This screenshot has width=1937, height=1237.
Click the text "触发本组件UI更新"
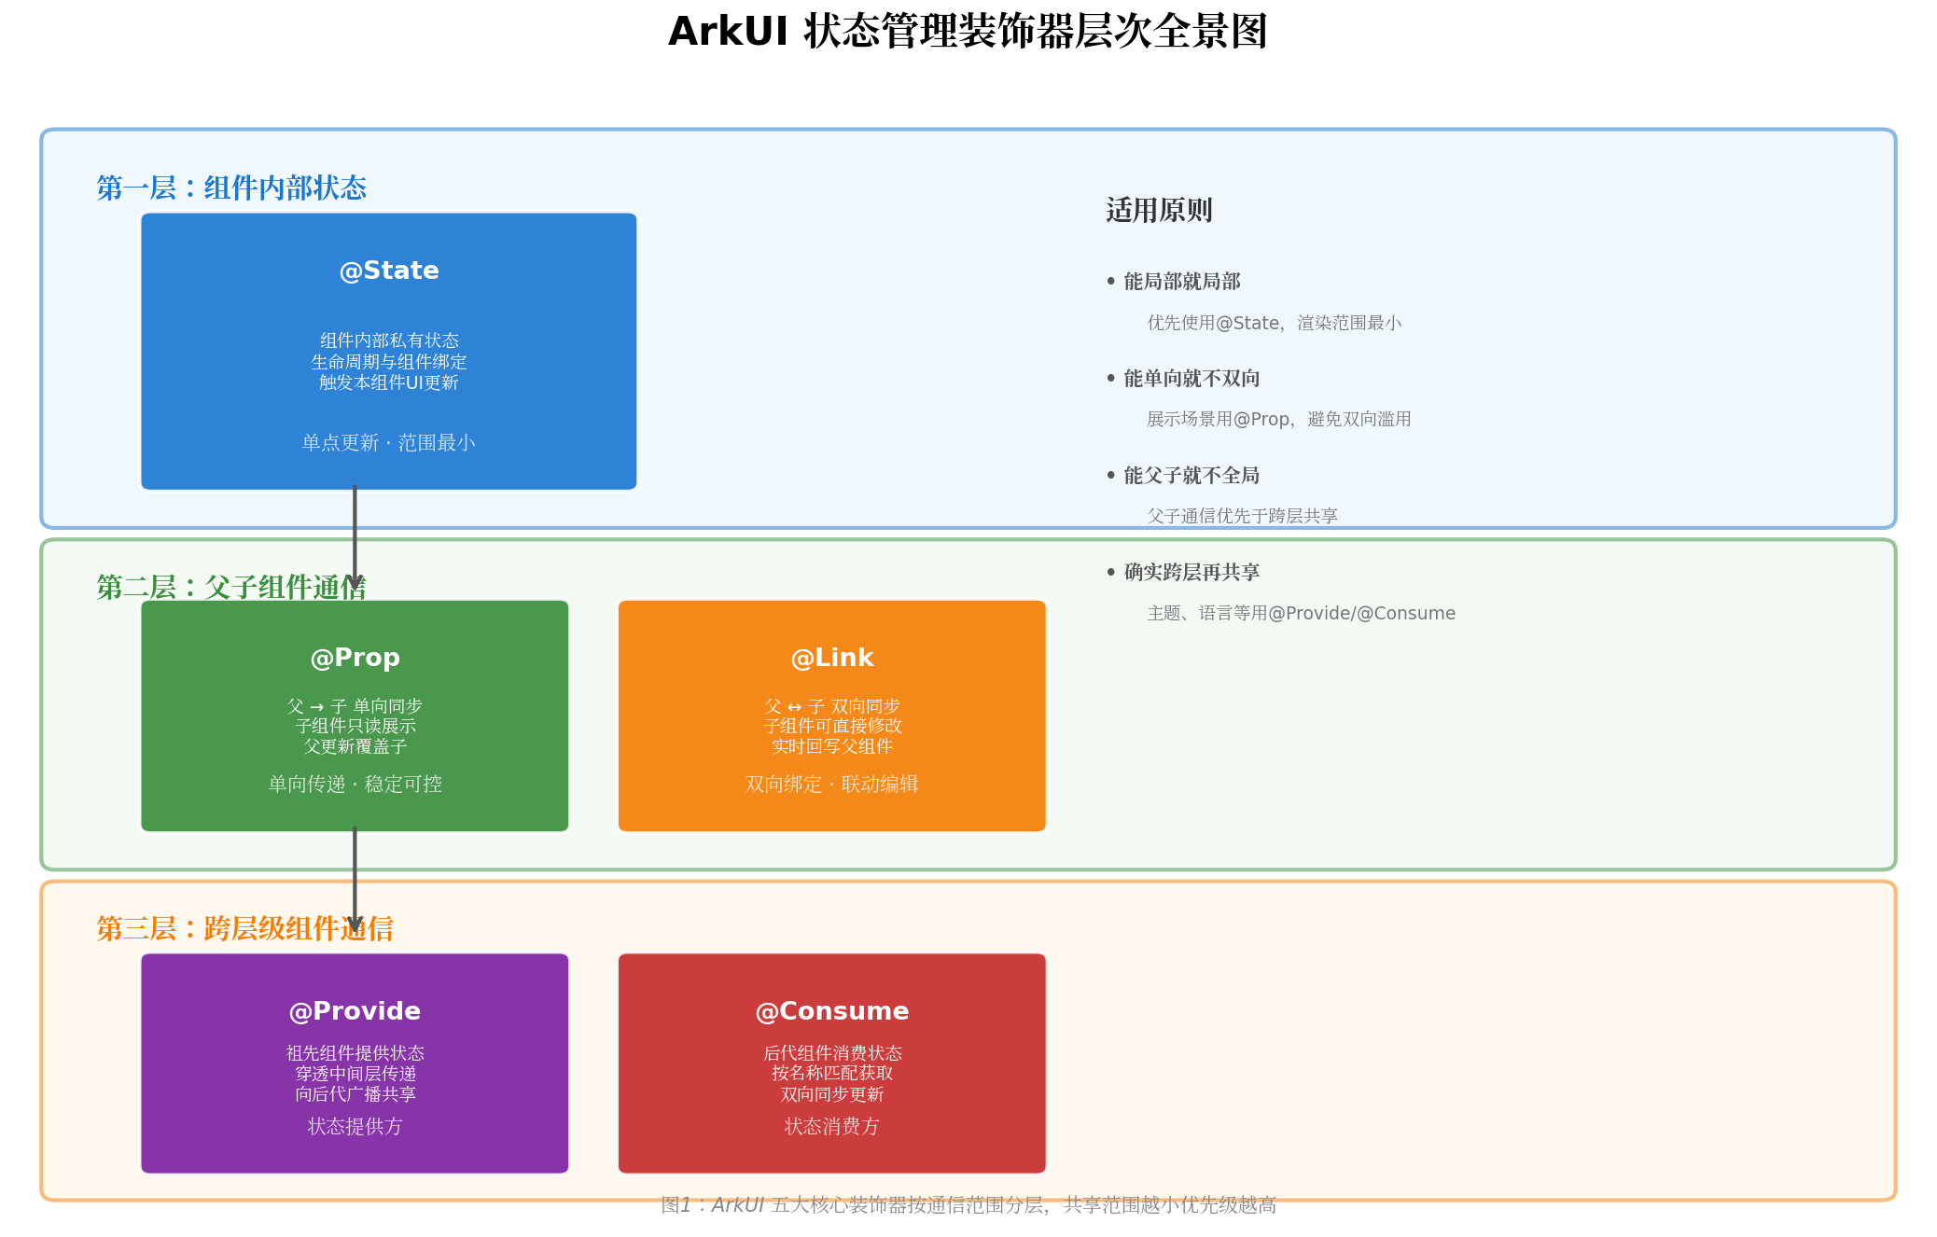point(389,382)
